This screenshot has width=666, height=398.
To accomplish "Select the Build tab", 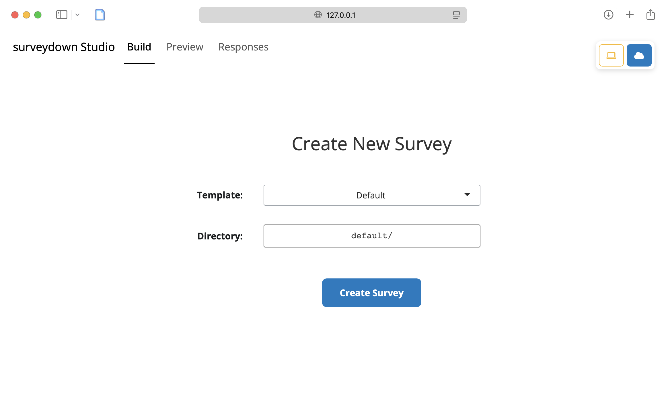I will pos(139,47).
